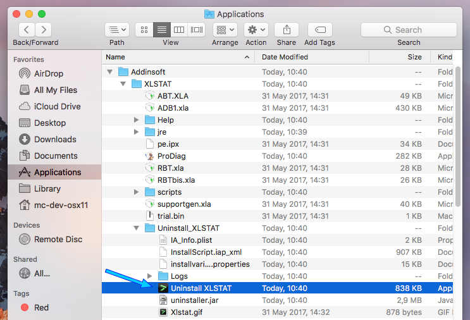The image size is (470, 320).
Task: Open Downloads in the sidebar
Action: [x=55, y=139]
